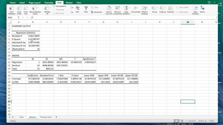This screenshot has height=125, width=223.
Task: Switch to the Data sheet tab
Action: pos(22,117)
